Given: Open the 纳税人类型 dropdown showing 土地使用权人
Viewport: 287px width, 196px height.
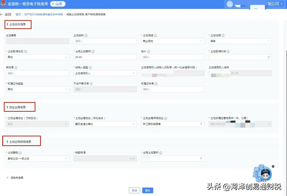Looking at the screenshot, I should (105, 73).
